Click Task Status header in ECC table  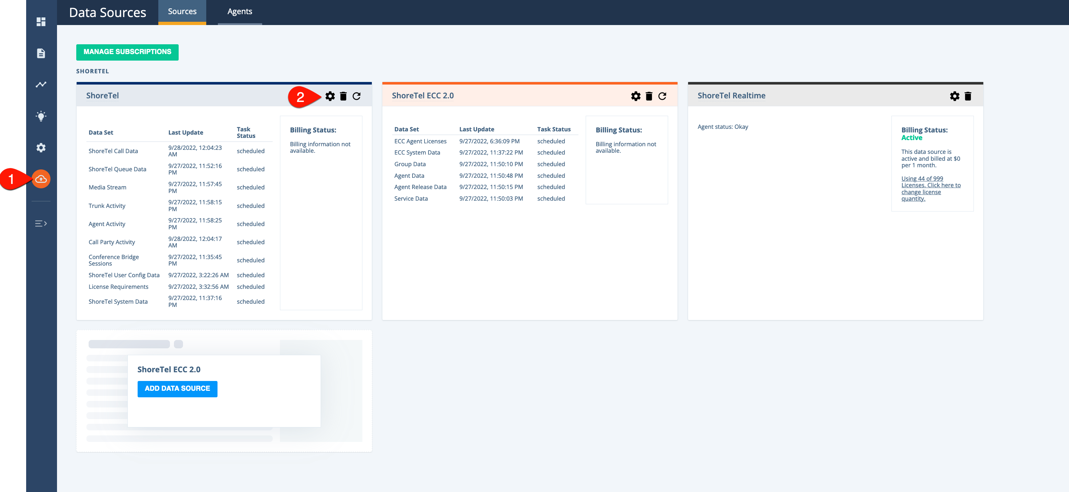click(x=554, y=130)
